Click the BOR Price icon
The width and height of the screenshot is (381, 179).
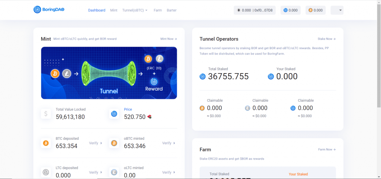coord(114,113)
